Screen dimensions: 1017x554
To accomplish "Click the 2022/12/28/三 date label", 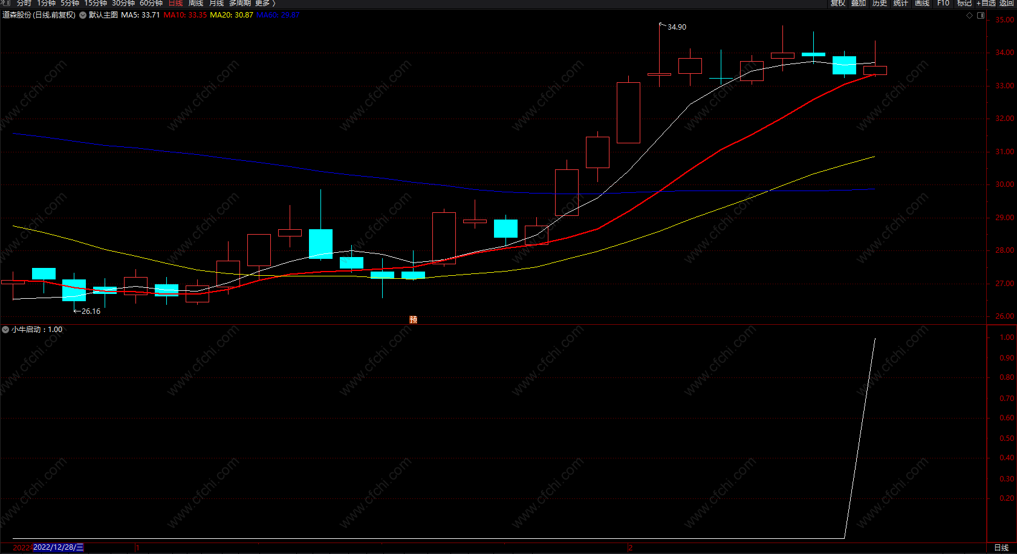I will point(59,547).
